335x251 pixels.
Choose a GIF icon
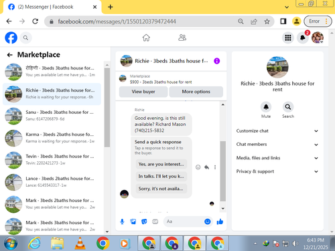point(155,222)
